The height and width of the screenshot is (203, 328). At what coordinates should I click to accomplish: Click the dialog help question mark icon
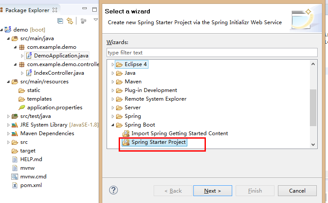[x=114, y=190]
